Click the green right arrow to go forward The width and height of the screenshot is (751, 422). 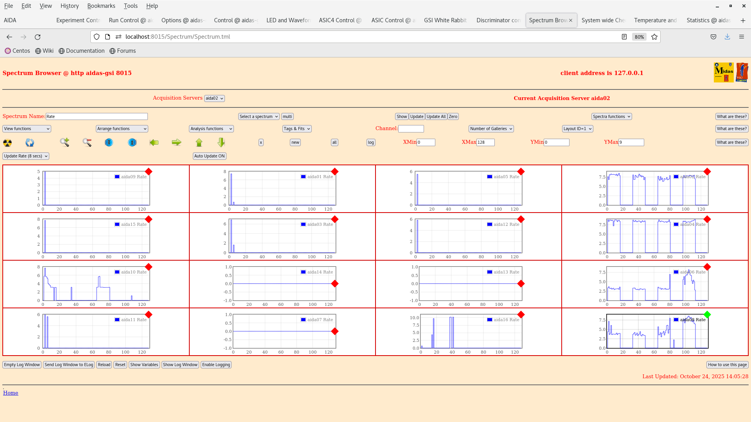pyautogui.click(x=176, y=143)
